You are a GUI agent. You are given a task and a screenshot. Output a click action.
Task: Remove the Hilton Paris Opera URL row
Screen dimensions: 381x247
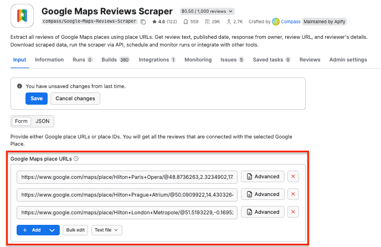(x=293, y=177)
